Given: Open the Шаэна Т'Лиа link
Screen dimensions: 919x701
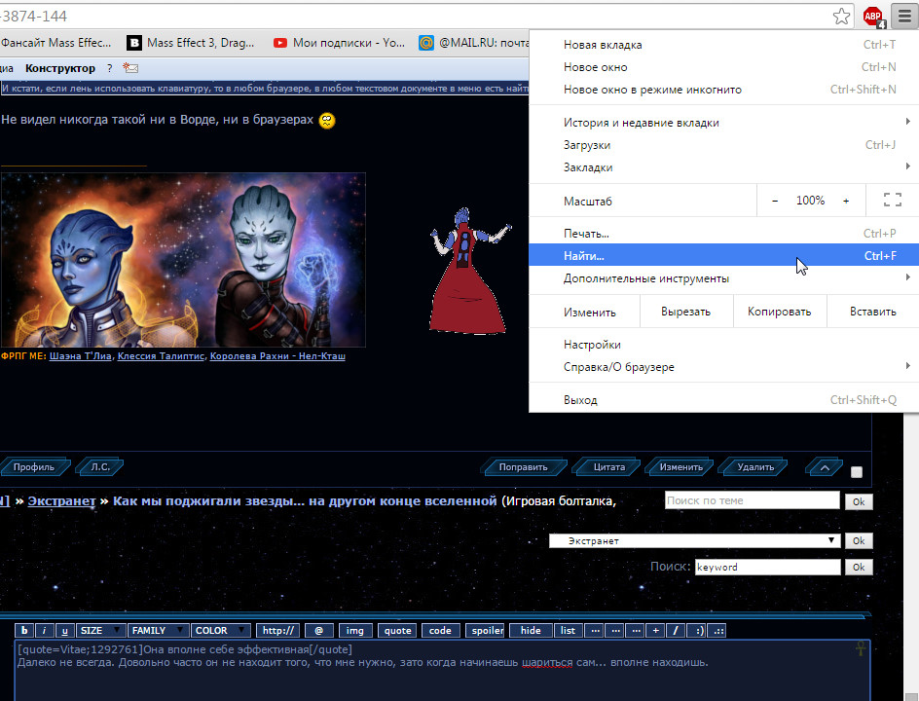Looking at the screenshot, I should [80, 355].
